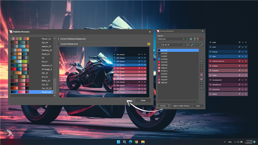Click the Preview button in Manage Windows
This screenshot has width=258, height=145.
coord(163,106)
